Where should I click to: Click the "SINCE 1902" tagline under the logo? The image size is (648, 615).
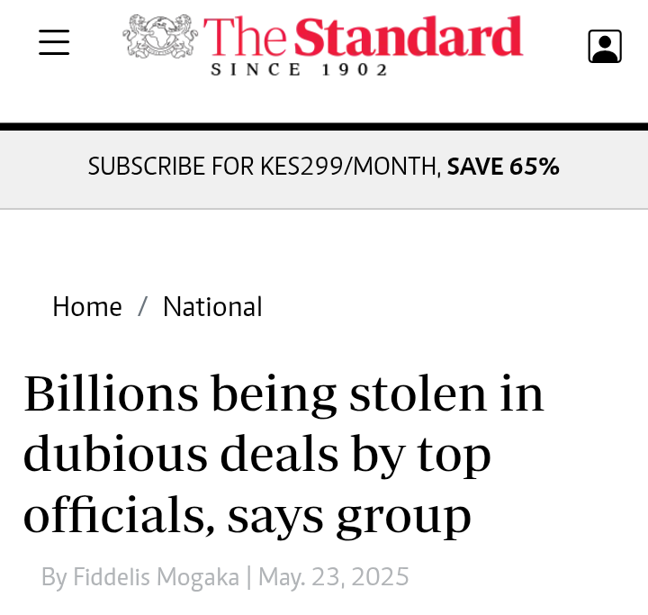pos(299,69)
